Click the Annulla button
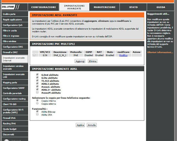This screenshot has width=177, height=141. click(92, 125)
